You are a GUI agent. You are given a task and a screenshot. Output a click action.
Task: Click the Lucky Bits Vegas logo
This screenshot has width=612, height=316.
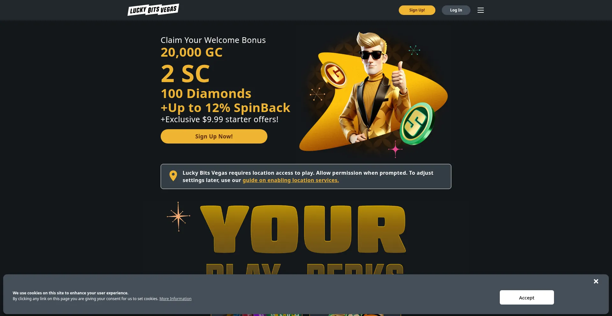pos(153,10)
